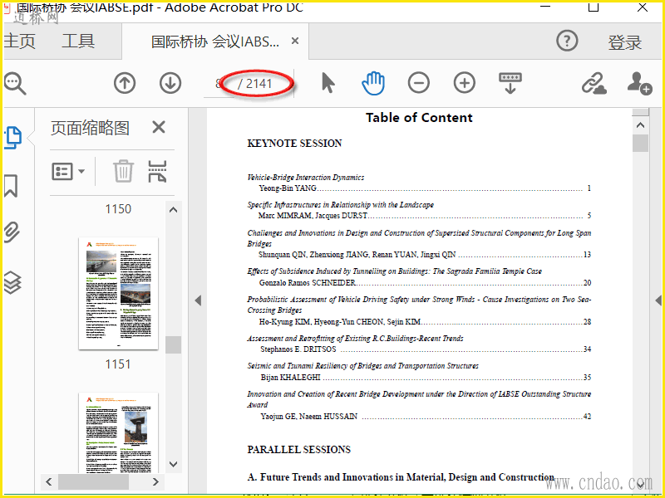The height and width of the screenshot is (498, 665).
Task: Open the find text magnifier tool
Action: click(15, 83)
